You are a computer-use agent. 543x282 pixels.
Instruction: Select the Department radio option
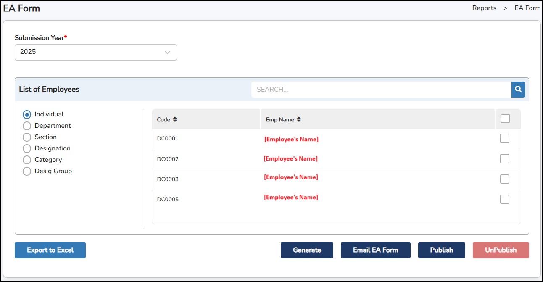pos(27,126)
